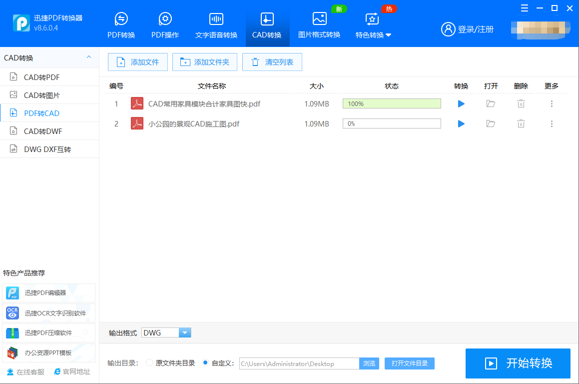This screenshot has width=579, height=384.
Task: Click the blurred user avatar area
Action: tap(541, 30)
